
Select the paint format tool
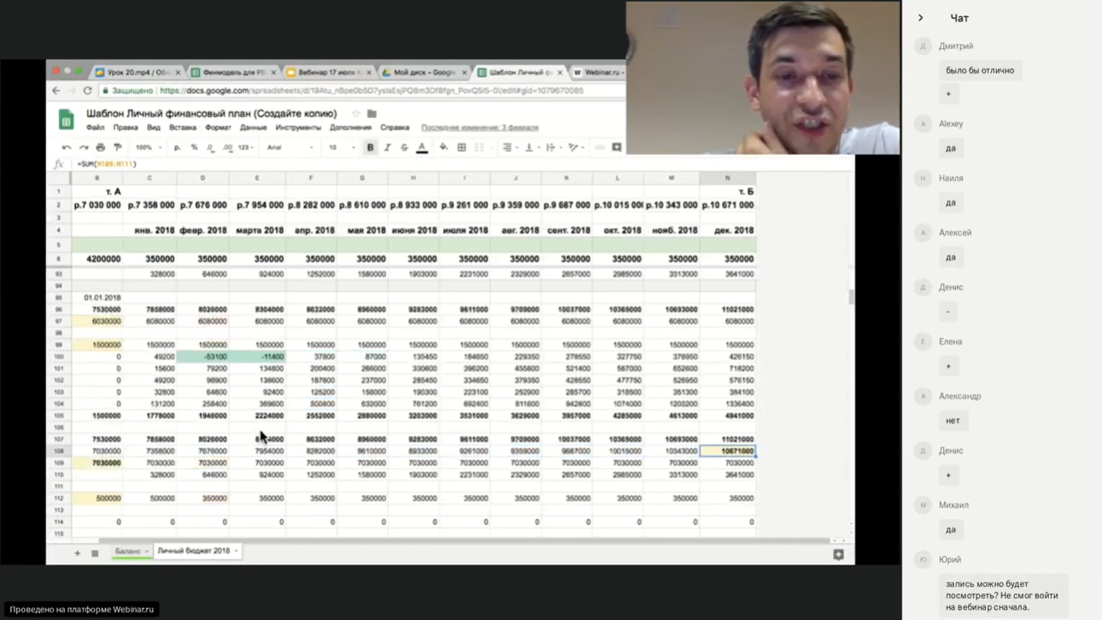point(118,148)
